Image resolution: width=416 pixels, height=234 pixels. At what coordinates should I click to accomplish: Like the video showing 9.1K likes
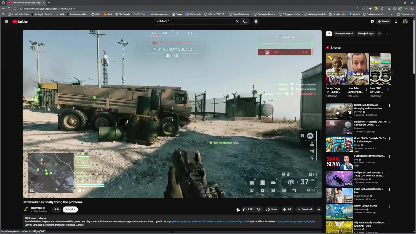pos(248,209)
